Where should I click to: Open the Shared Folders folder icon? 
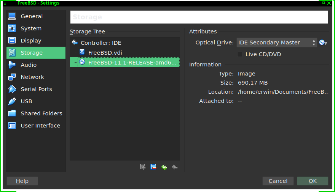12,113
